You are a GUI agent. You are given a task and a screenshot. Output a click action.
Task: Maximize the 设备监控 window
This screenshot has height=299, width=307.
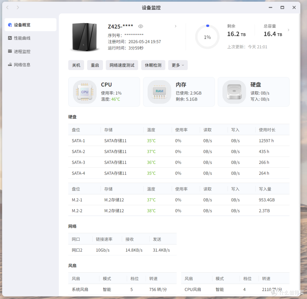282,7
